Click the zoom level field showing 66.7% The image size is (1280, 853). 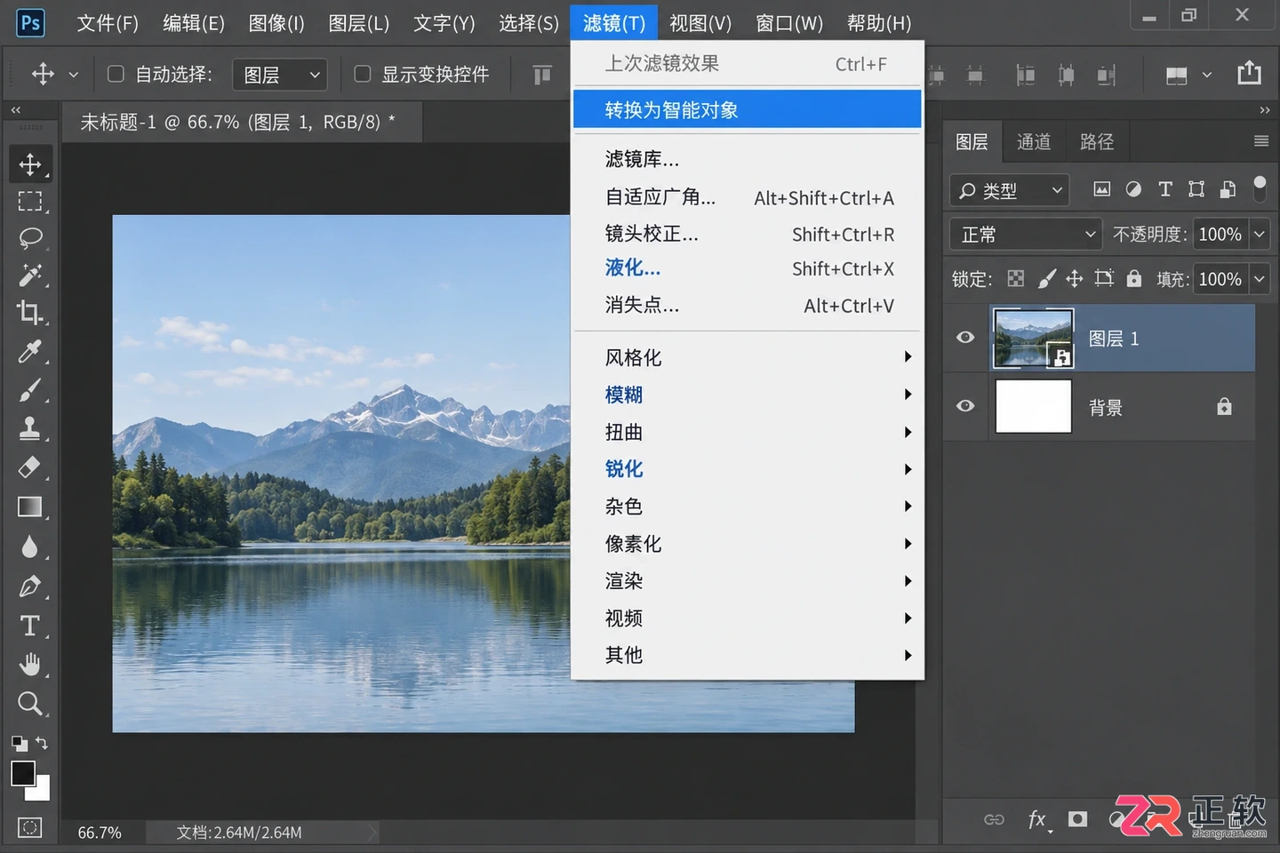click(x=100, y=833)
